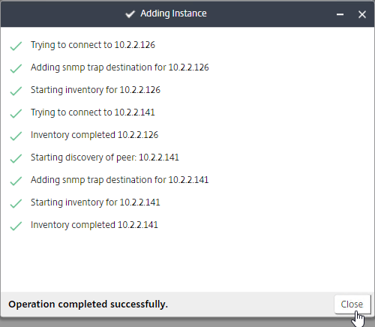Click the Operation completed successfully message
375x327 pixels.
pos(88,304)
